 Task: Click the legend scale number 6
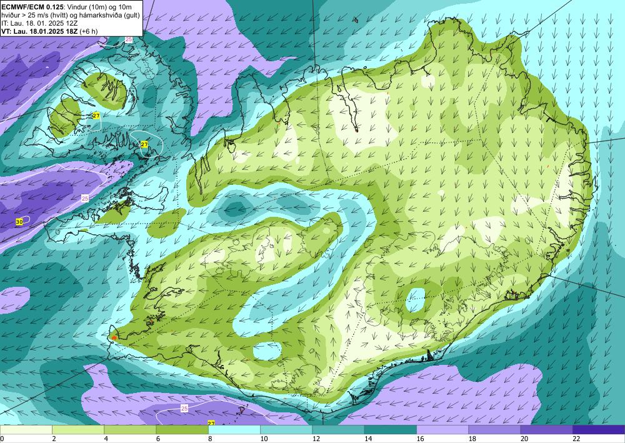click(x=158, y=439)
